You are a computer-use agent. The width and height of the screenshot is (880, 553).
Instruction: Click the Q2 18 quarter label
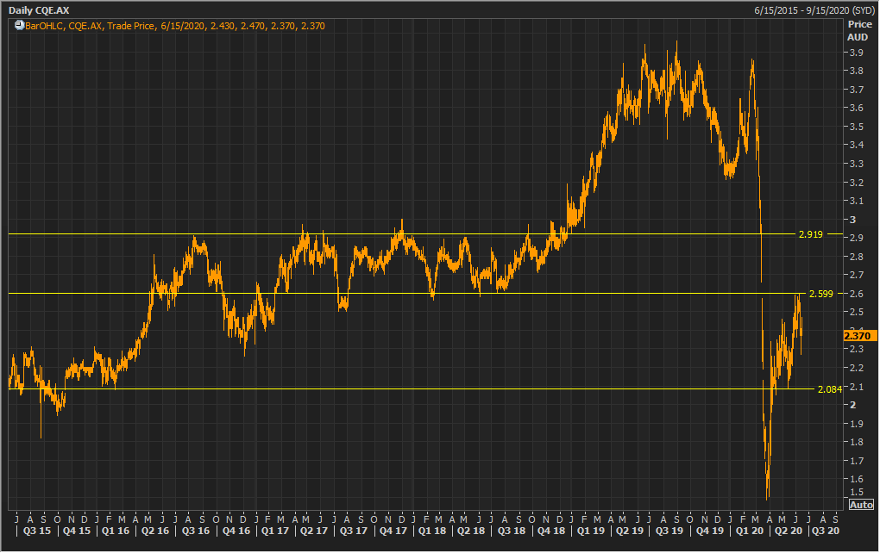(471, 531)
